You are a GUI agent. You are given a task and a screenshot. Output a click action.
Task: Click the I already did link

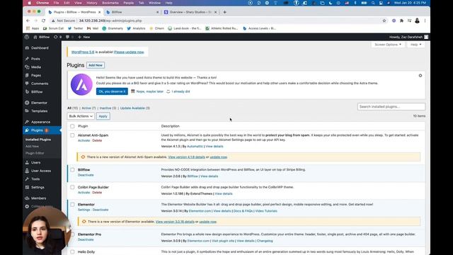[x=180, y=91]
